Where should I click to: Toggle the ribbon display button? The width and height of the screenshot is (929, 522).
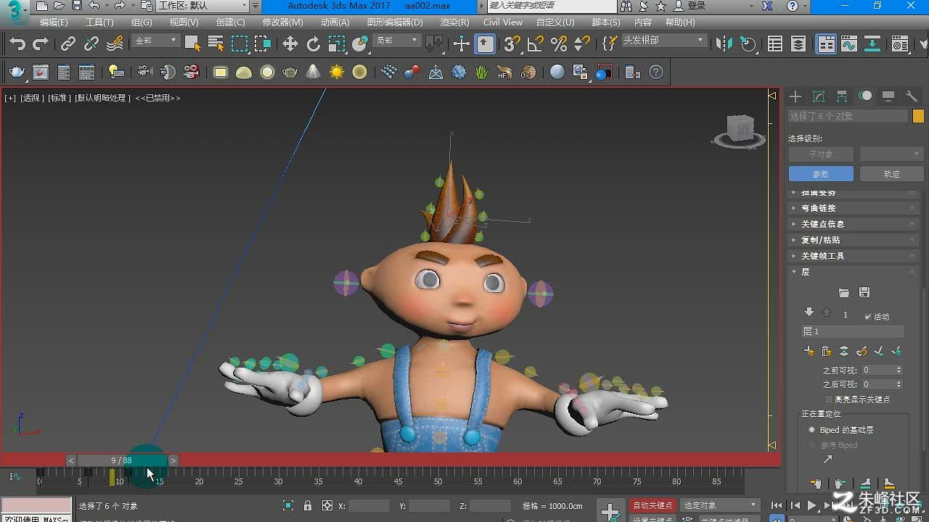click(x=826, y=44)
